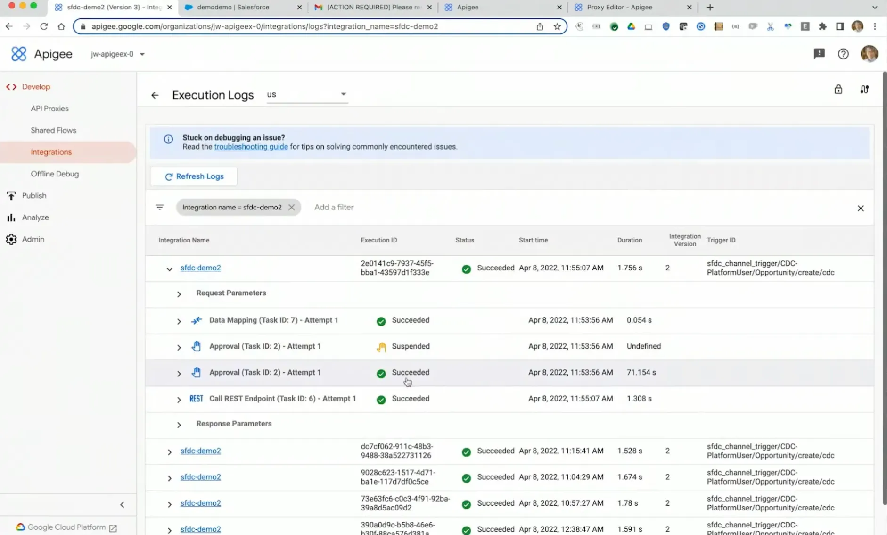Screen dimensions: 887x535
Task: Open API Proxies in sidebar
Action: [49, 109]
